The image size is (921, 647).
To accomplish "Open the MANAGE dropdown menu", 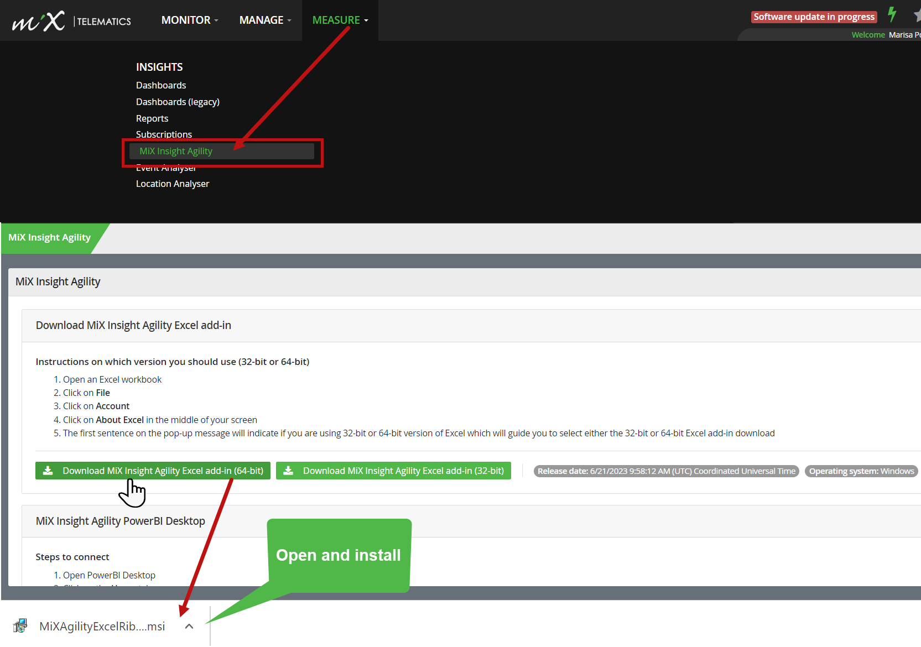I will (x=265, y=20).
